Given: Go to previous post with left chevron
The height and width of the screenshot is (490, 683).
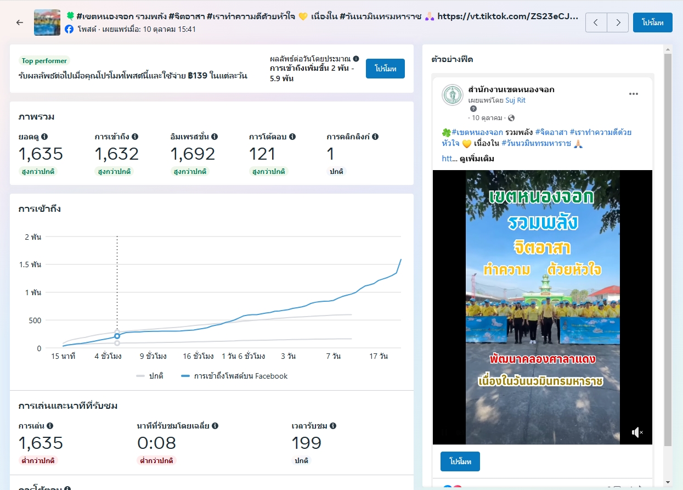Looking at the screenshot, I should [596, 22].
